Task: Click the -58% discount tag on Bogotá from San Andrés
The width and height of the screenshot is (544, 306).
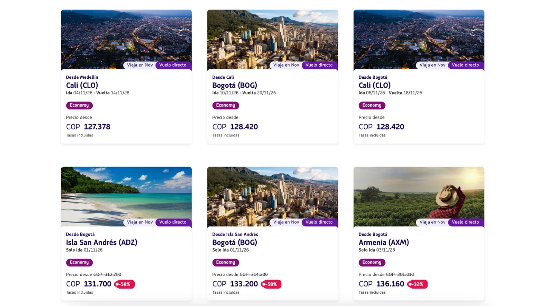Action: [x=271, y=284]
